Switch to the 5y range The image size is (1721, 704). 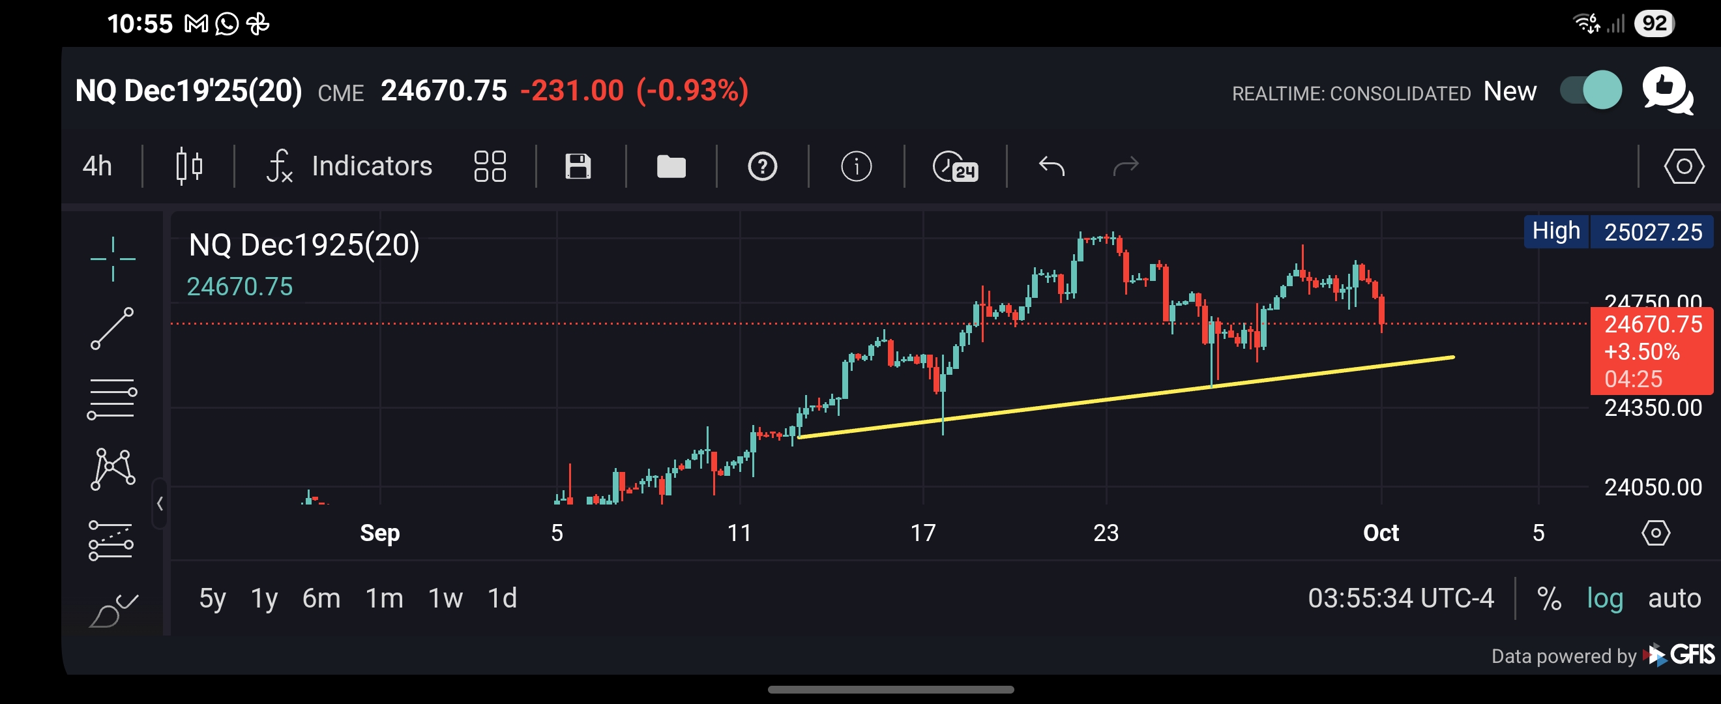click(x=213, y=598)
